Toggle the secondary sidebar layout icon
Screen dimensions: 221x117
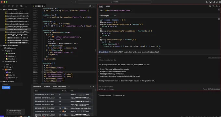(x=214, y=2)
